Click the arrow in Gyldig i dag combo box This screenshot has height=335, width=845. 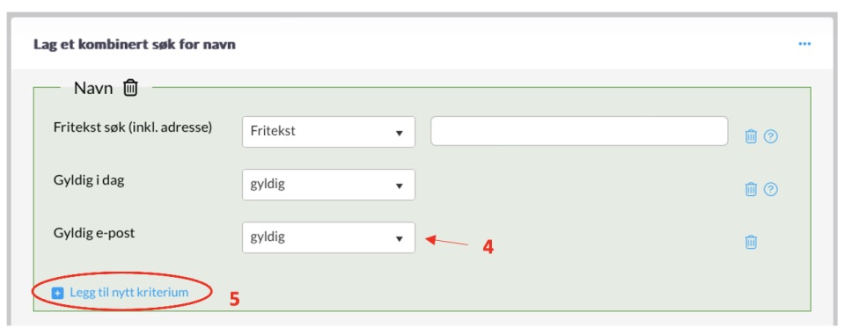click(x=400, y=186)
